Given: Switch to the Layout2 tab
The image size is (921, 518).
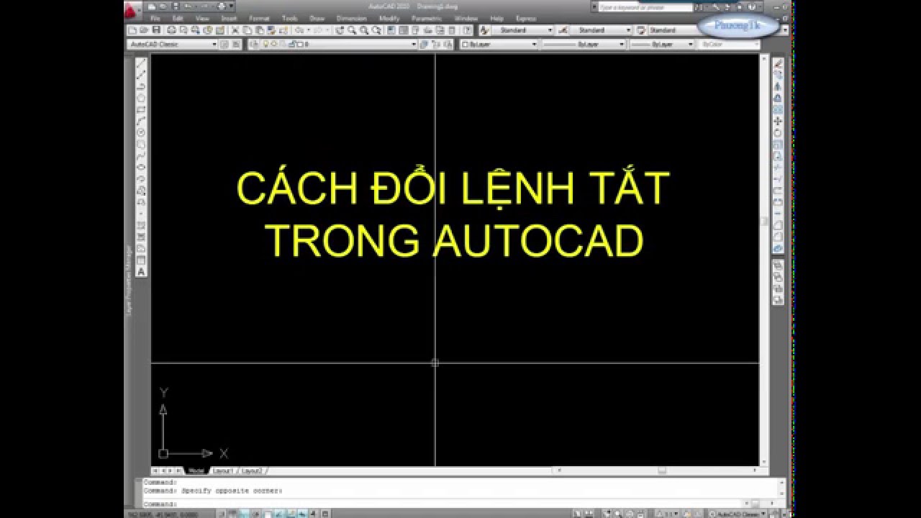Looking at the screenshot, I should tap(252, 471).
